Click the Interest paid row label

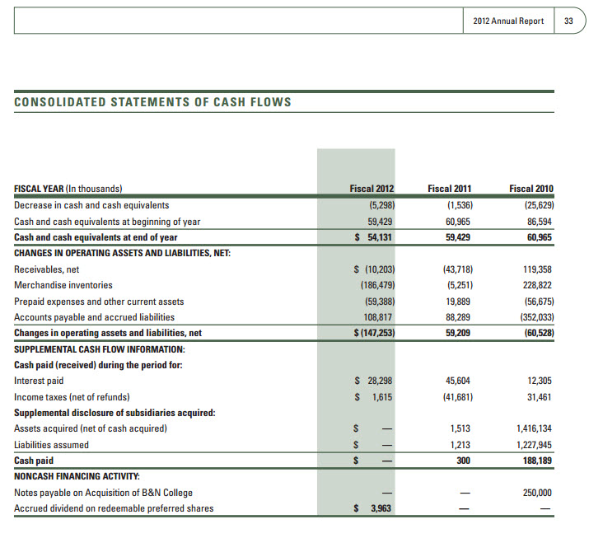click(39, 381)
